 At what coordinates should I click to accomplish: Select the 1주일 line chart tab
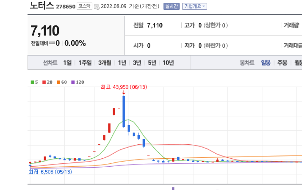tap(85, 63)
